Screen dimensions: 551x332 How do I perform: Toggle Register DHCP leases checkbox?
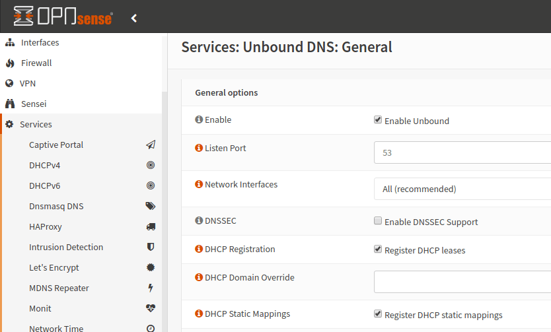pos(378,249)
